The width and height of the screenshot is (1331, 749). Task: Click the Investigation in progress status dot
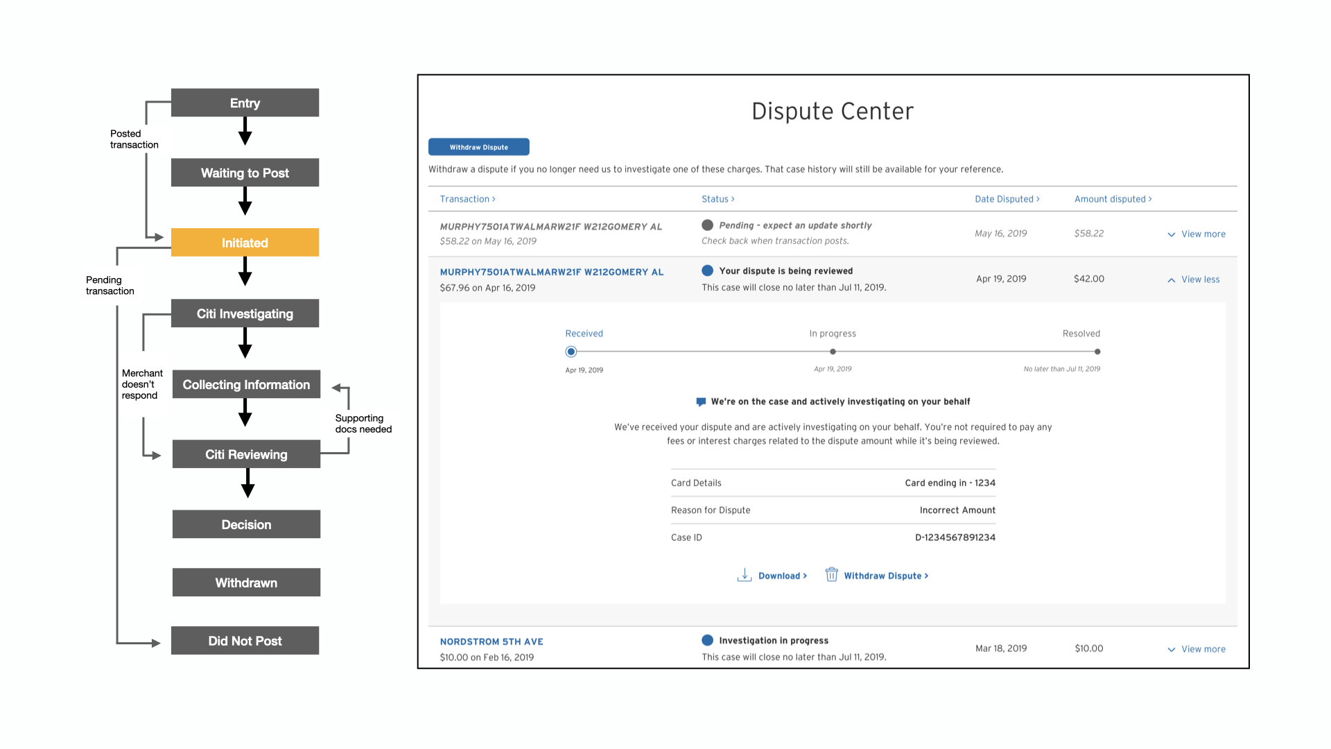(707, 640)
